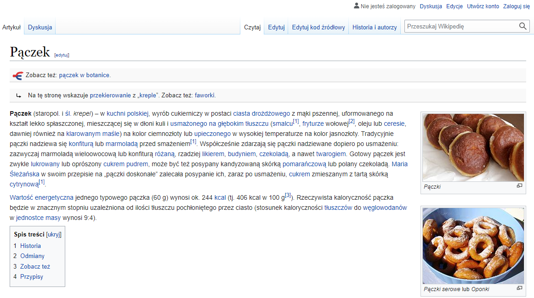
Task: Enlarge the Pączki image via expand icon
Action: point(519,186)
